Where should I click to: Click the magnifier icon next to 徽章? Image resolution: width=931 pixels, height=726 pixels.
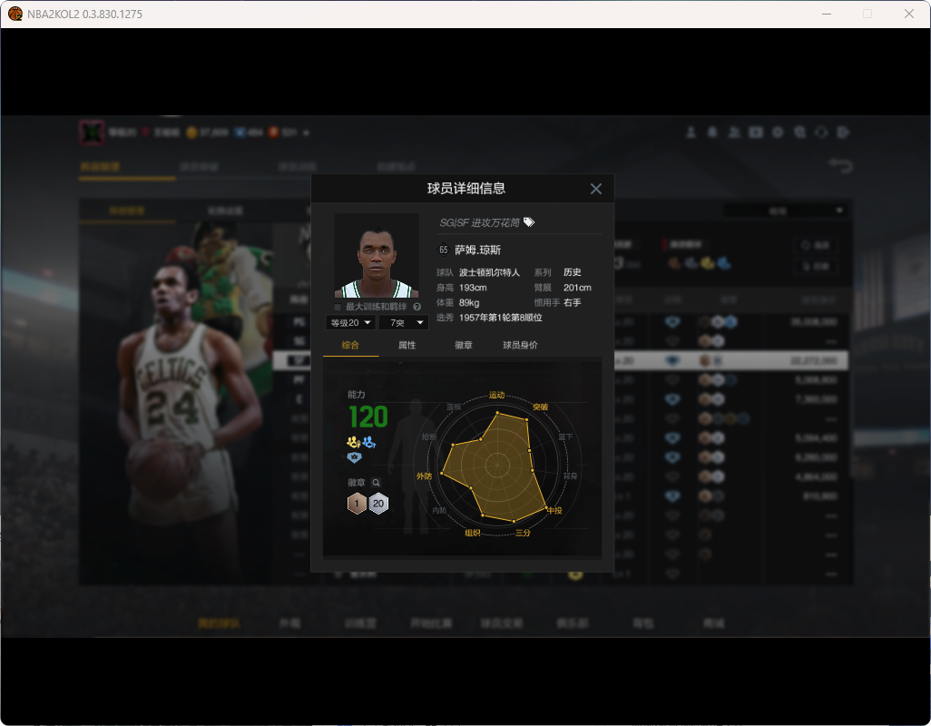[x=376, y=483]
